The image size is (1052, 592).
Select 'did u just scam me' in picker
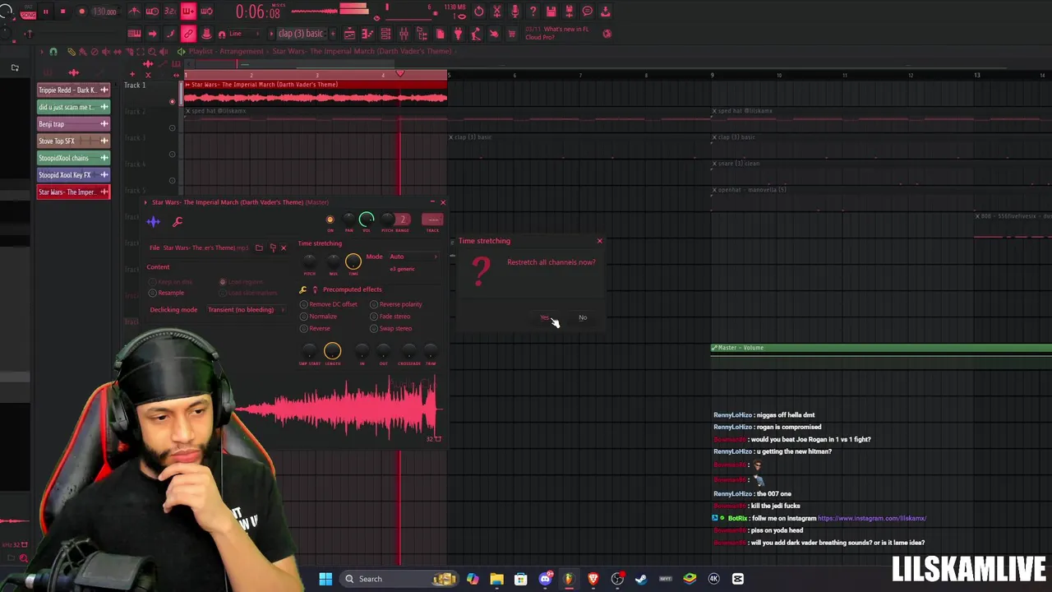74,107
